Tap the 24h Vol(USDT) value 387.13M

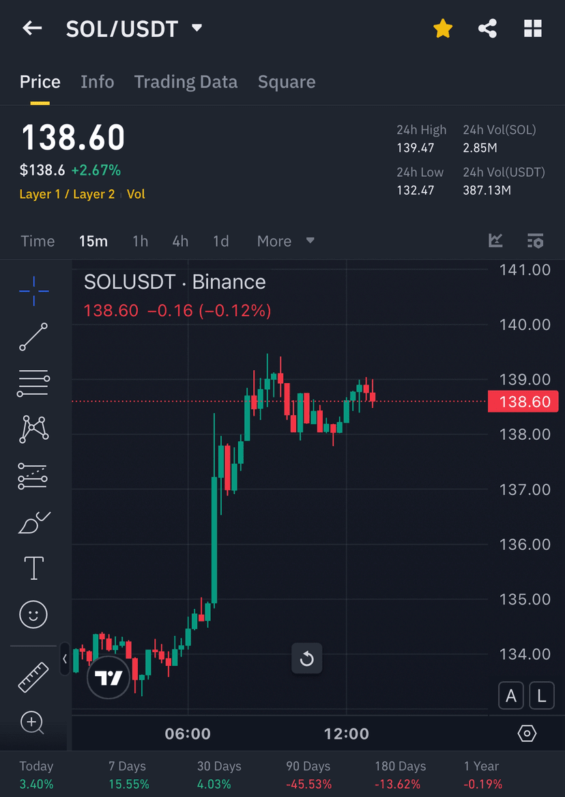tap(487, 191)
